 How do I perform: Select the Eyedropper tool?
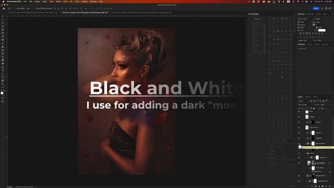(x=3, y=37)
